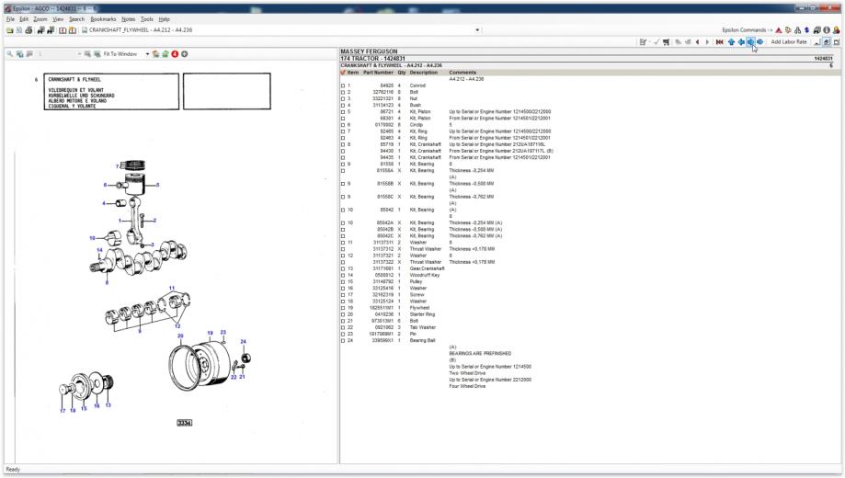Select the Gear, Crankshaft row text
Viewport: 845px width, 478px height.
(427, 268)
